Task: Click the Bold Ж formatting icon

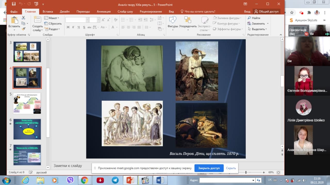Action: click(x=68, y=27)
